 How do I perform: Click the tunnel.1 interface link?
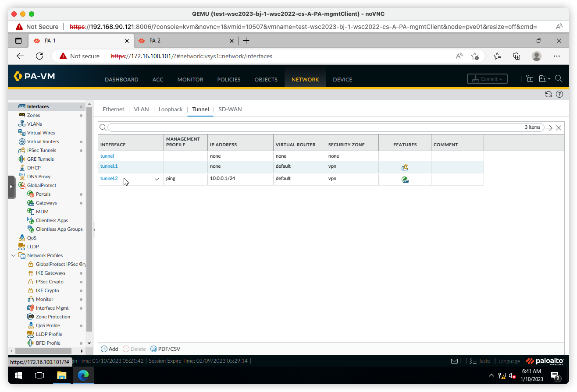tap(109, 166)
